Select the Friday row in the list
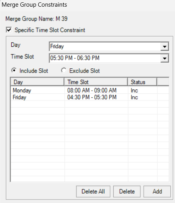 click(90, 97)
